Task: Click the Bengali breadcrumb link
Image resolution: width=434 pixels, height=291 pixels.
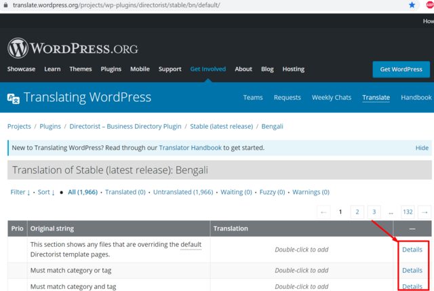Action: (273, 126)
